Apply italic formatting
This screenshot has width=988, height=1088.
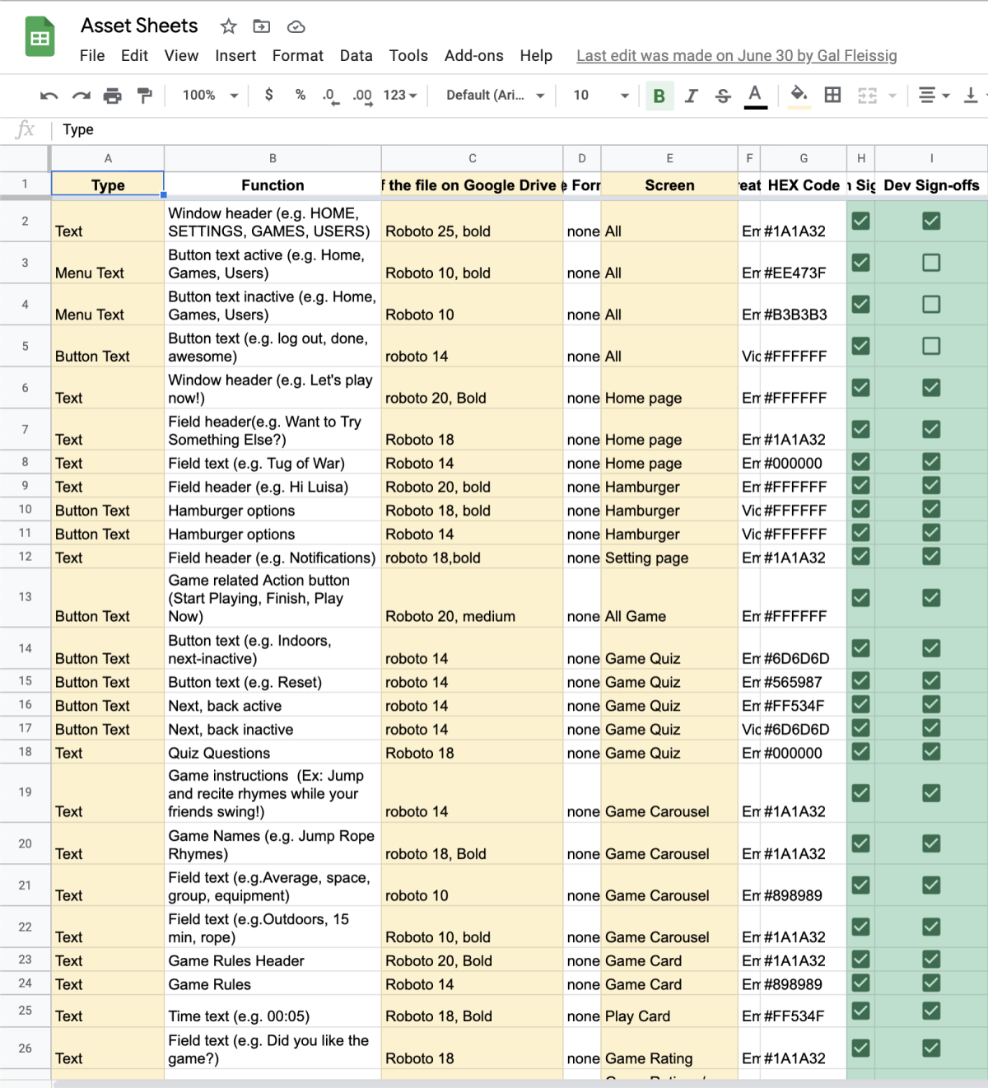(692, 96)
